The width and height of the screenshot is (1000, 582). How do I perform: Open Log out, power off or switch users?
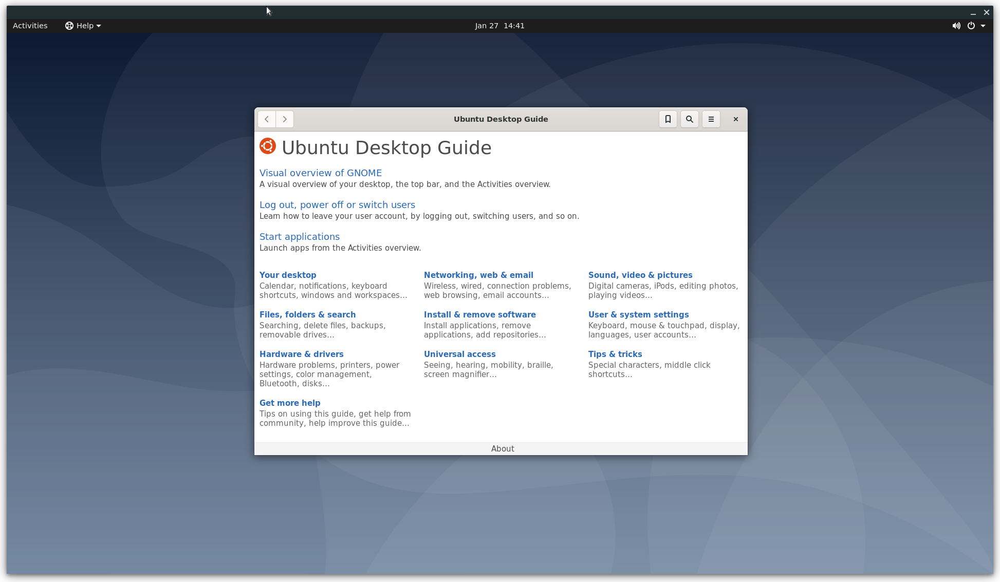coord(337,204)
